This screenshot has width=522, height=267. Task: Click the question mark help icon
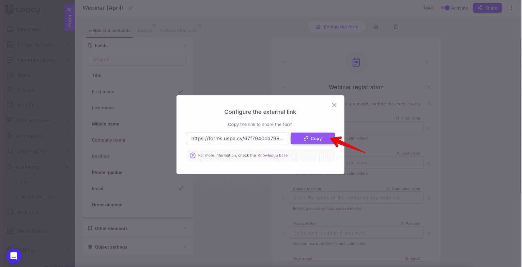192,156
